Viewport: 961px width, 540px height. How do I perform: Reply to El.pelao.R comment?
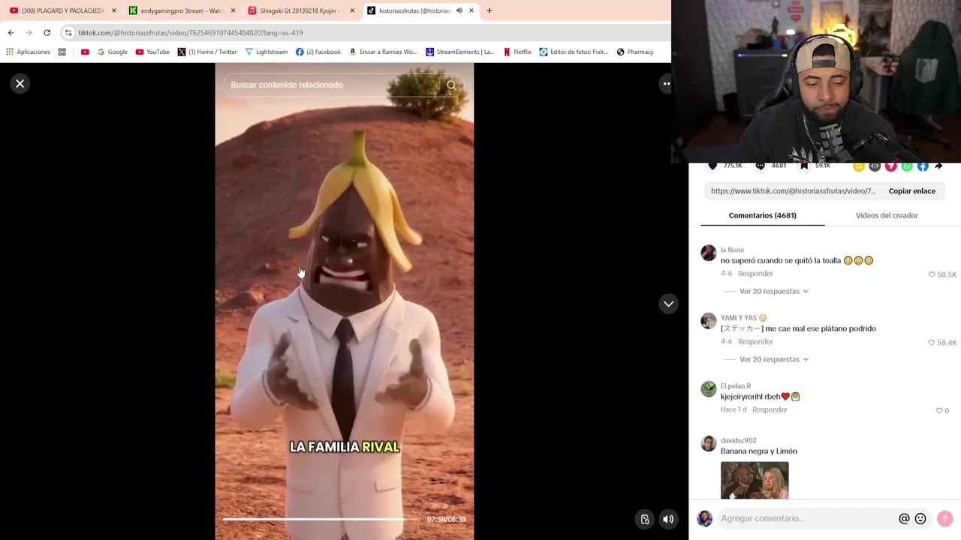pyautogui.click(x=770, y=409)
